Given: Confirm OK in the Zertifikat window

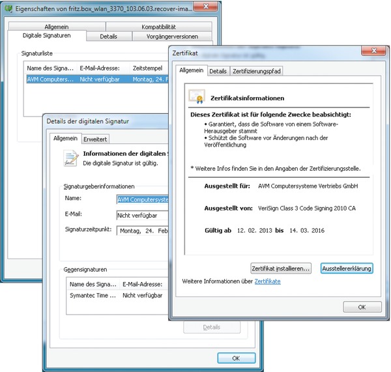Looking at the screenshot, I should click(362, 307).
